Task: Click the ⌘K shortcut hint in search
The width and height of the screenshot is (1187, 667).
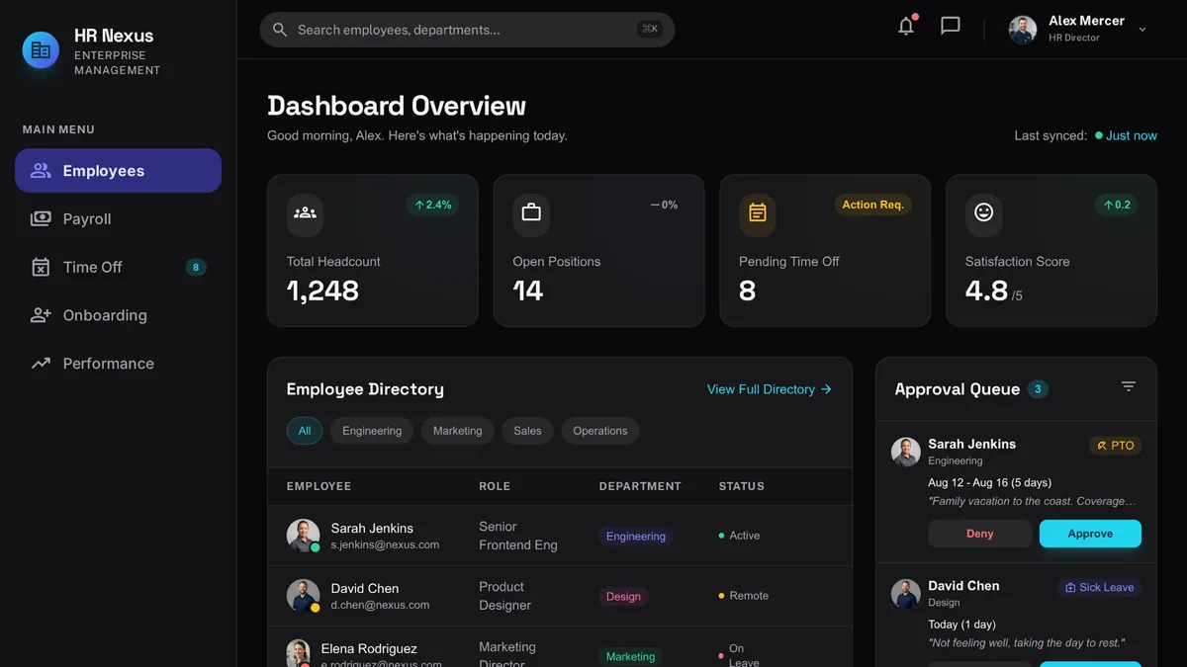Action: coord(650,30)
